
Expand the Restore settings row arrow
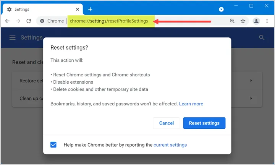click(x=251, y=81)
